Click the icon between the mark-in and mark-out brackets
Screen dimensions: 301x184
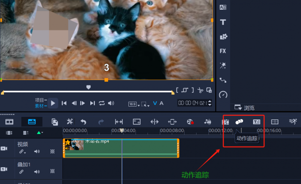coord(185,90)
